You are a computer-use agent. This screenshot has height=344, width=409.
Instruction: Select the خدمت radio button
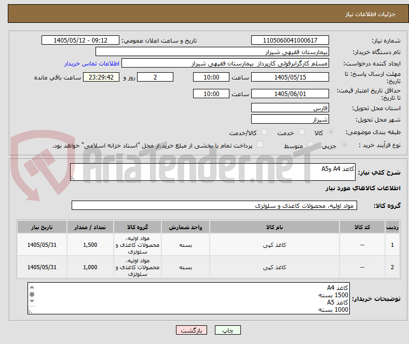pos(302,132)
